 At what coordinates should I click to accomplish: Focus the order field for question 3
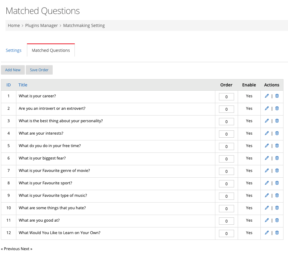click(227, 122)
